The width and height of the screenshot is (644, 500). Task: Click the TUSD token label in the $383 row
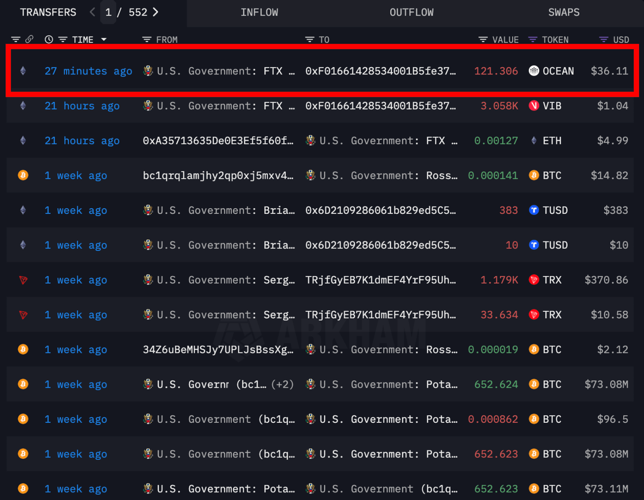555,210
